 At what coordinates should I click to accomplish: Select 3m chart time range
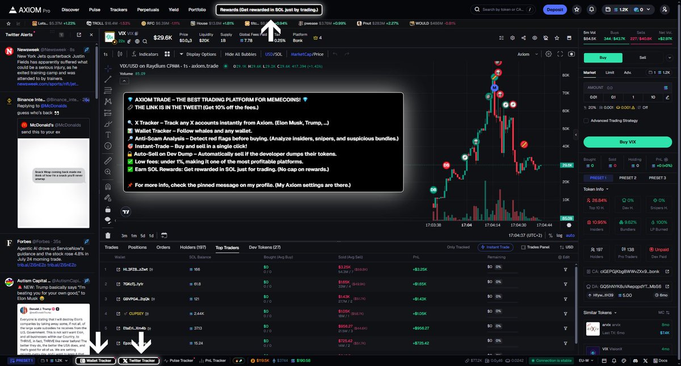point(124,235)
